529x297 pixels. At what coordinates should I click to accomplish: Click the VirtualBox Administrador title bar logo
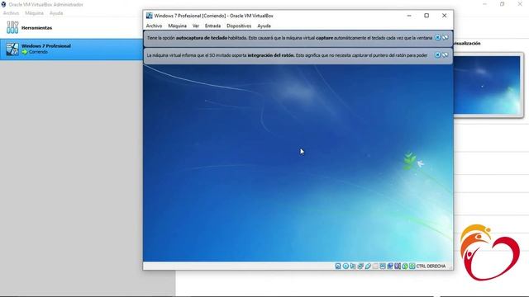(3, 4)
